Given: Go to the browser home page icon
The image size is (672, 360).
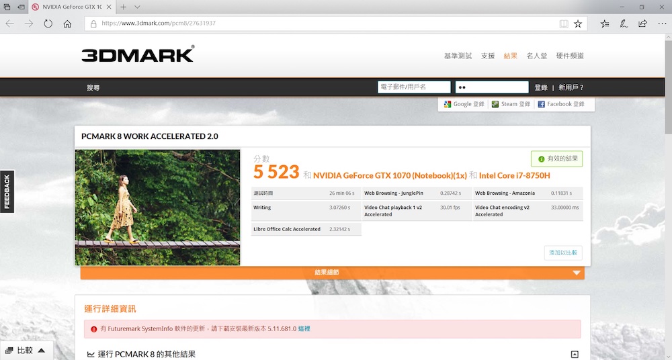Looking at the screenshot, I should pyautogui.click(x=67, y=24).
